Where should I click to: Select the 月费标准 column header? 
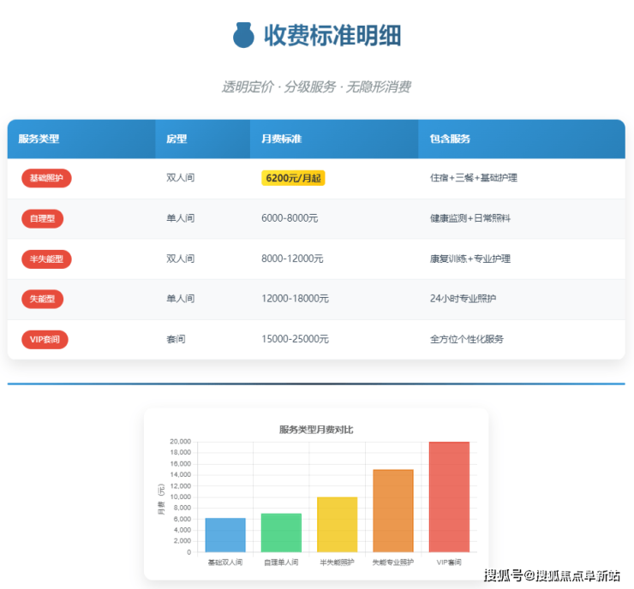click(281, 139)
